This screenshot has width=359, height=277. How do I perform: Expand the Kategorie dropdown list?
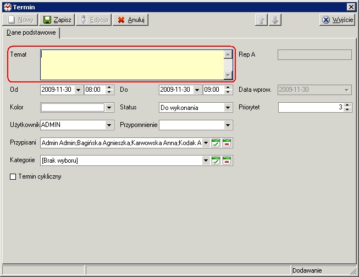(x=206, y=160)
